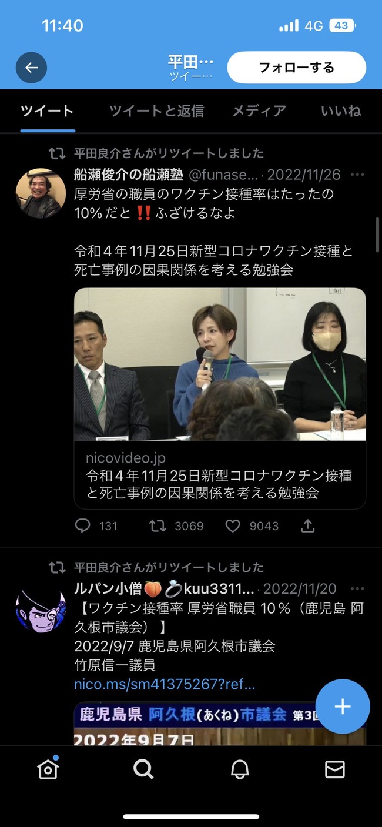Open the more options on 2022/11/20 tweet
Image resolution: width=382 pixels, height=827 pixels.
357,588
